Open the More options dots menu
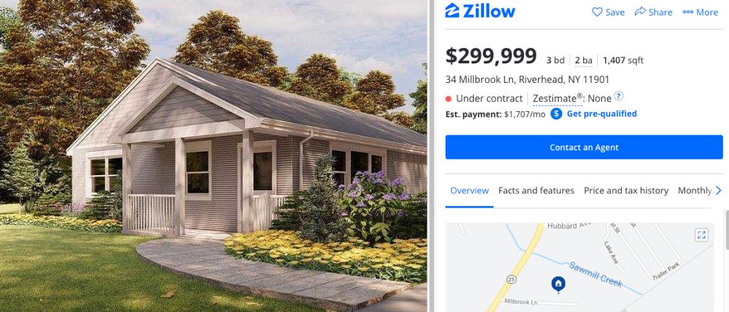The image size is (729, 312). click(688, 13)
